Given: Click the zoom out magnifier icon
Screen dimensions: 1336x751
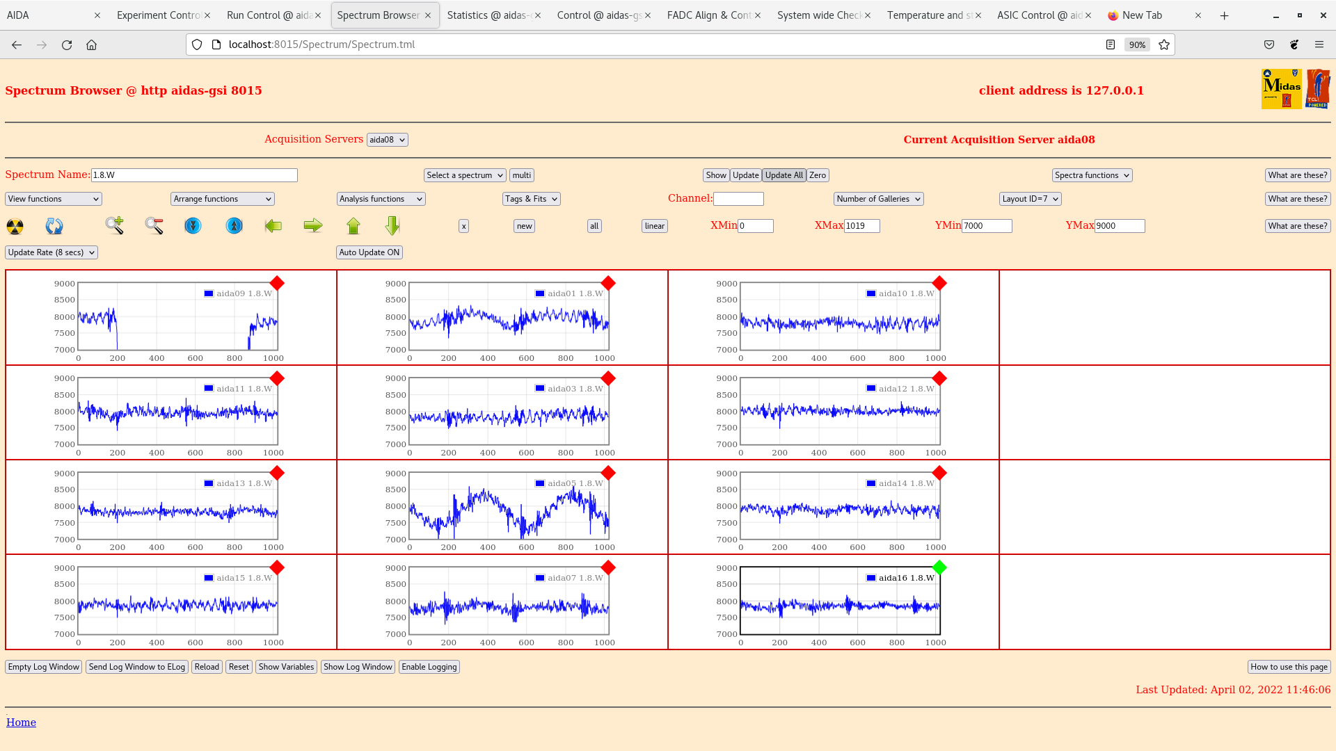Looking at the screenshot, I should (154, 225).
